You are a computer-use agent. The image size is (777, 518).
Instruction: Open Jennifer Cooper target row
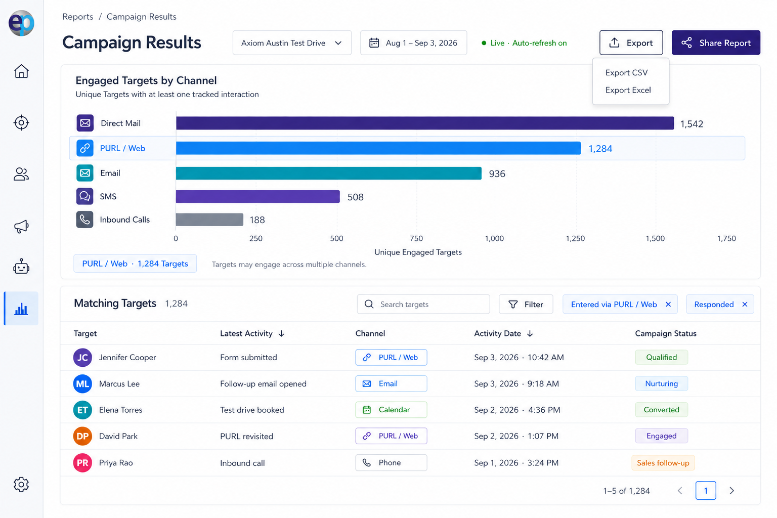click(410, 358)
